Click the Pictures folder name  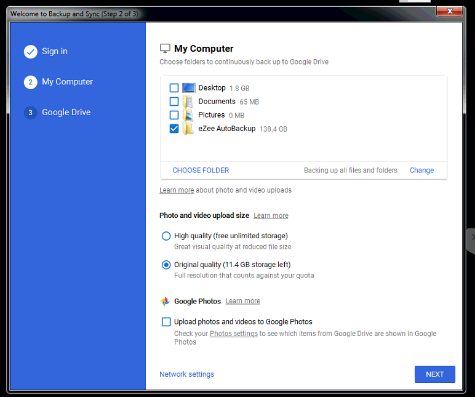212,115
